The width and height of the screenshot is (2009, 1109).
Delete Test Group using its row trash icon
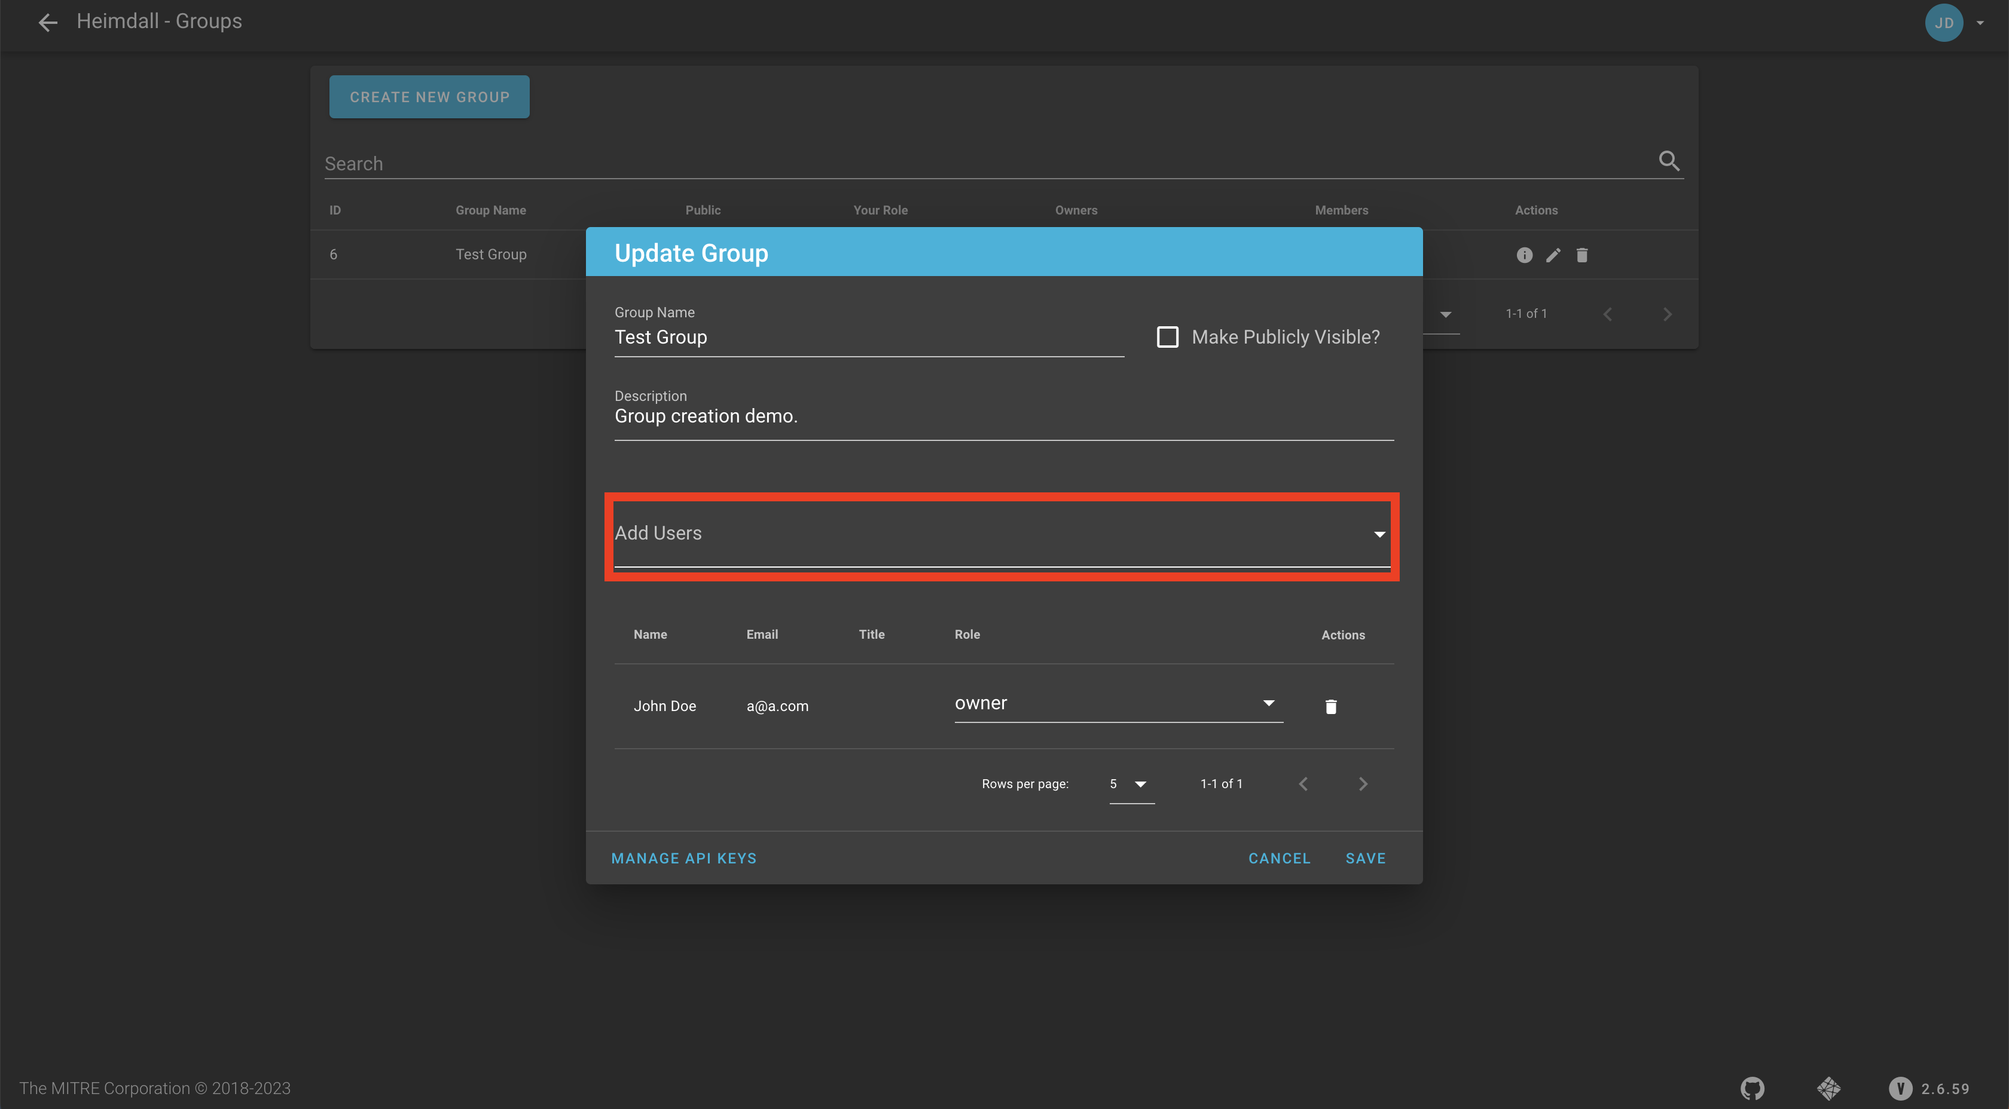click(1581, 255)
